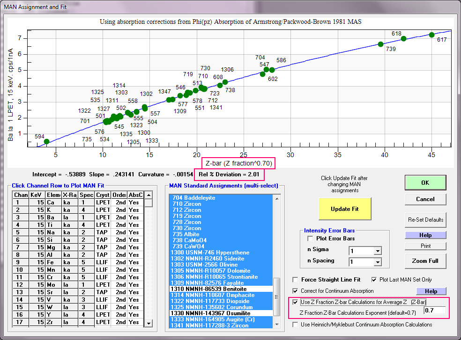Click the Zoom Full button
Viewport: 461px width, 340px height.
pos(425,260)
